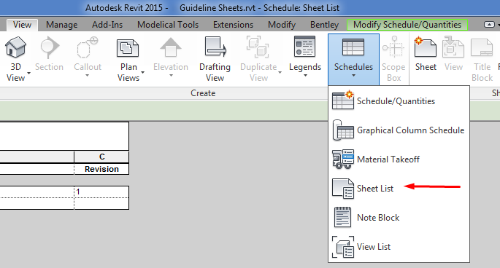Open the Add-Ins ribbon tab

pyautogui.click(x=107, y=25)
